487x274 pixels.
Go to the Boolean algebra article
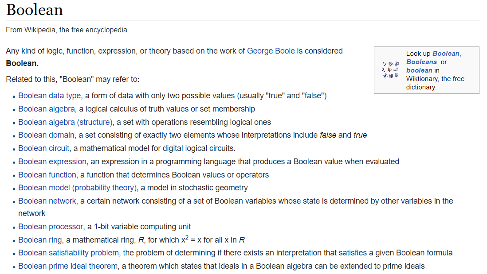point(46,109)
